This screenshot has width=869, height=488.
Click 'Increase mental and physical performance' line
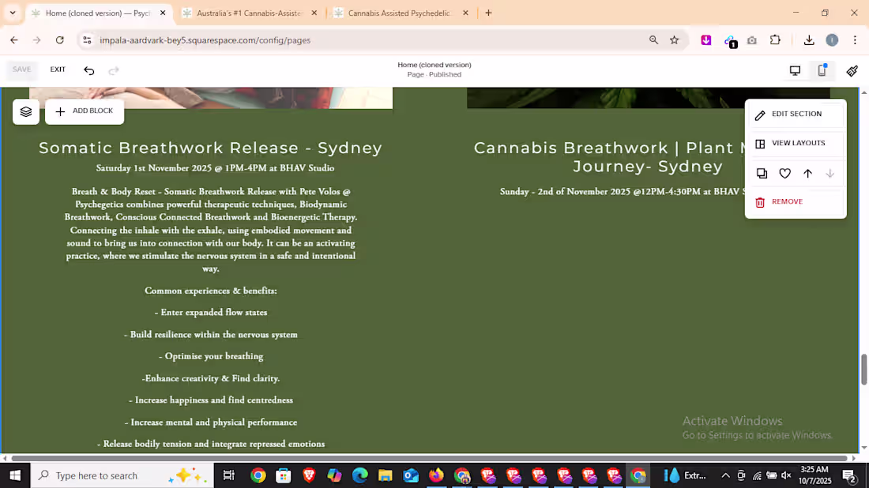point(211,422)
